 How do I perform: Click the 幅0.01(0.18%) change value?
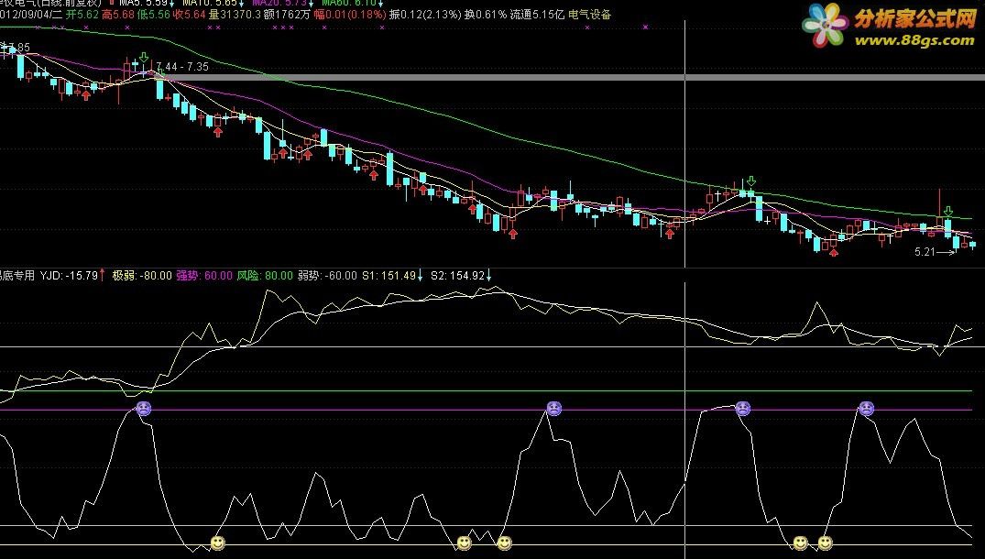pyautogui.click(x=350, y=14)
